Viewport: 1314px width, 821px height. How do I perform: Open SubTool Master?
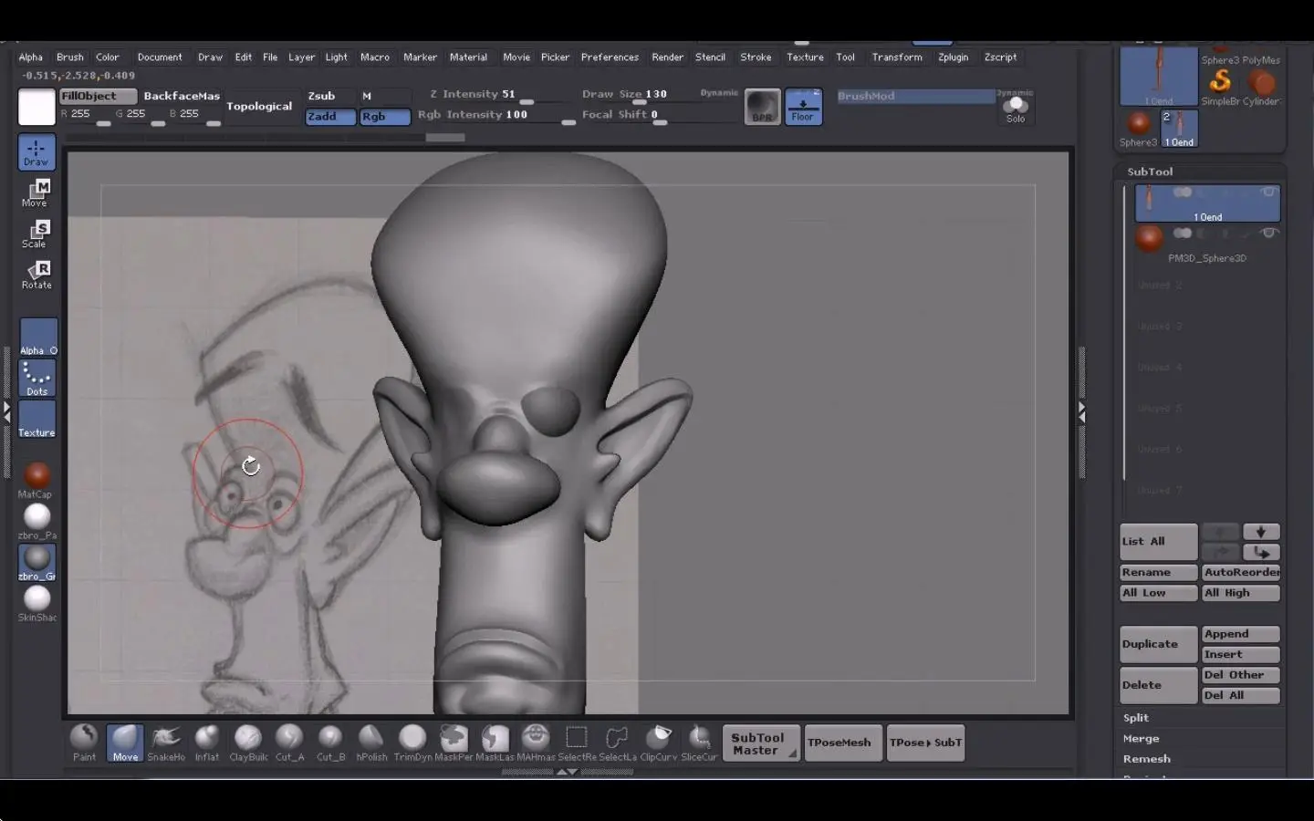[x=761, y=743]
